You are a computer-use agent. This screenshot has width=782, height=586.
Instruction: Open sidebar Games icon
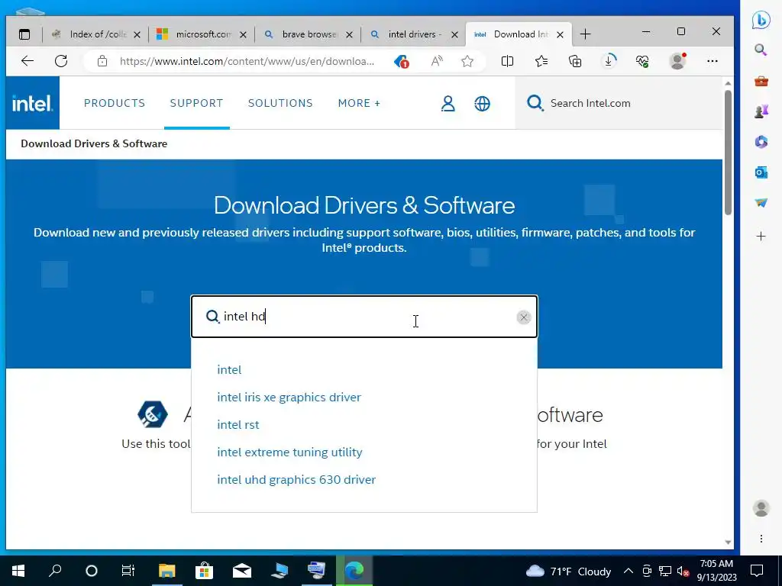(761, 111)
